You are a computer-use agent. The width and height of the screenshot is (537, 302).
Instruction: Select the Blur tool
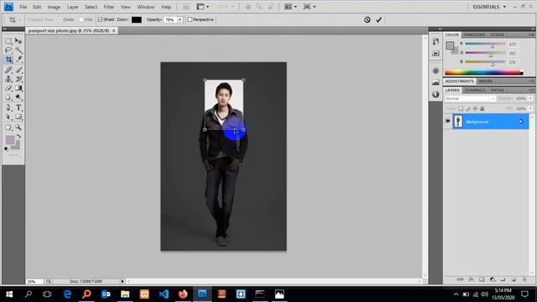[x=8, y=97]
